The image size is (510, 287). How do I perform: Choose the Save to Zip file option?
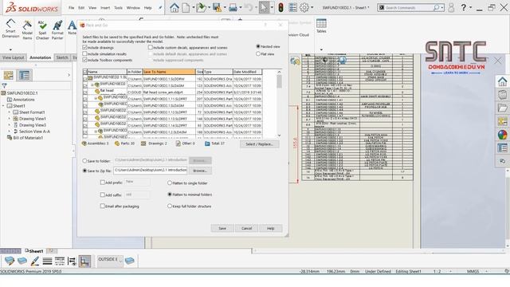85,171
